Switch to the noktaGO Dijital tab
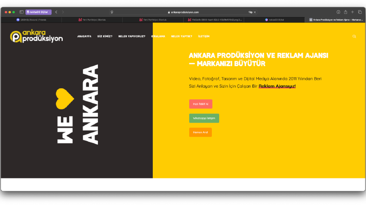This screenshot has height=205, width=366. (274, 20)
